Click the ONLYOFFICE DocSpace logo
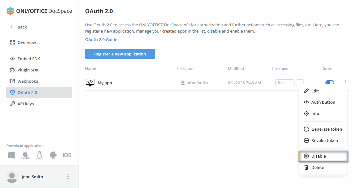 click(x=39, y=11)
